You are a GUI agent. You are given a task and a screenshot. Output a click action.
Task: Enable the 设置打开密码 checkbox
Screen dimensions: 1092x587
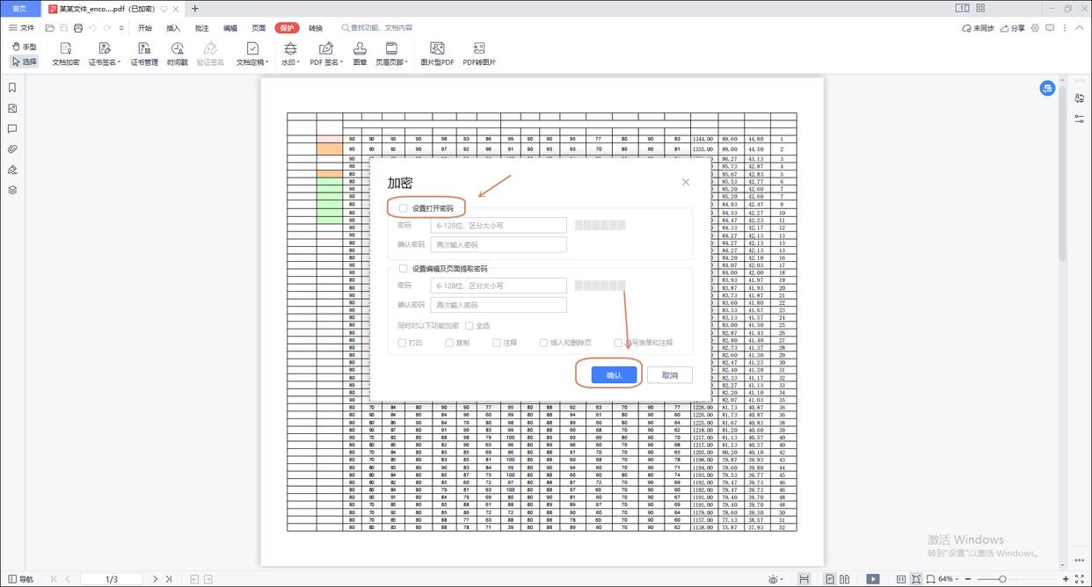tap(404, 208)
